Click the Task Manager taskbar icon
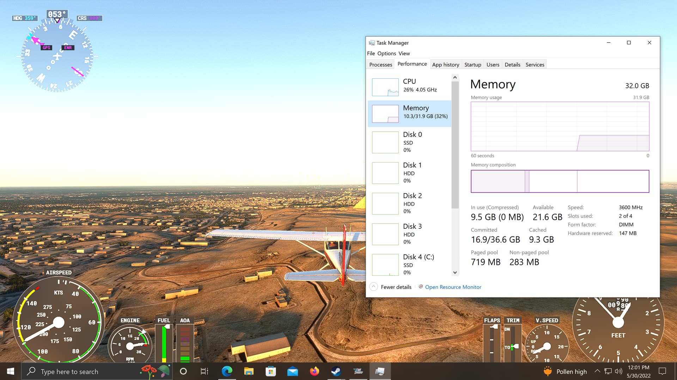Viewport: 677px width, 380px height. (x=380, y=371)
